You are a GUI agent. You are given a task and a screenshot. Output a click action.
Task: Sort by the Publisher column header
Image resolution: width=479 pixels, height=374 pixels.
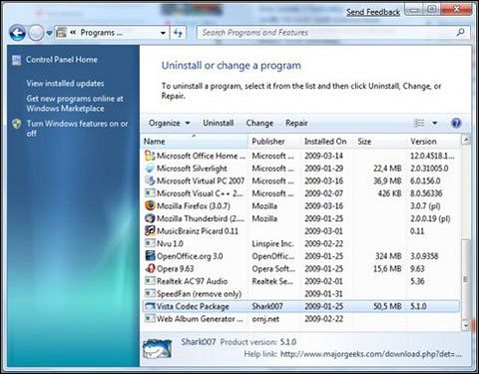coord(274,142)
